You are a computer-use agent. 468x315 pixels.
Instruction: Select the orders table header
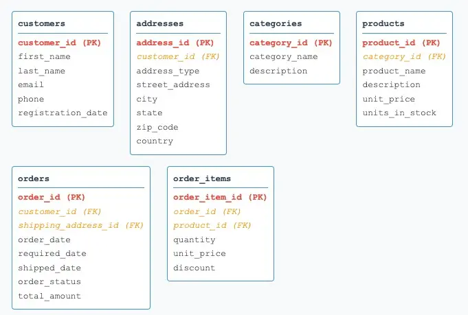click(x=34, y=178)
